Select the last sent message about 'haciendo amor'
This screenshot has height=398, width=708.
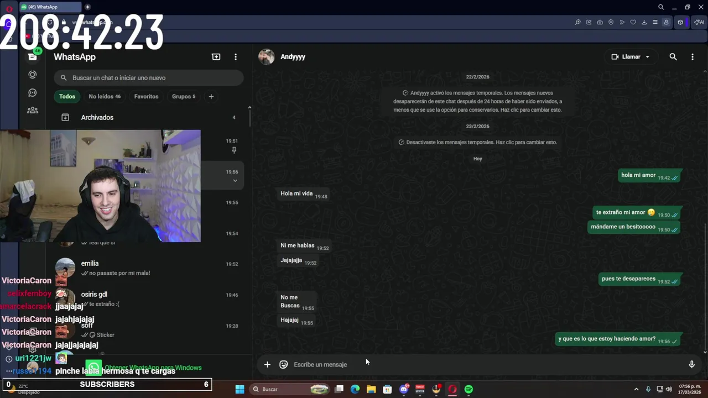coord(618,339)
